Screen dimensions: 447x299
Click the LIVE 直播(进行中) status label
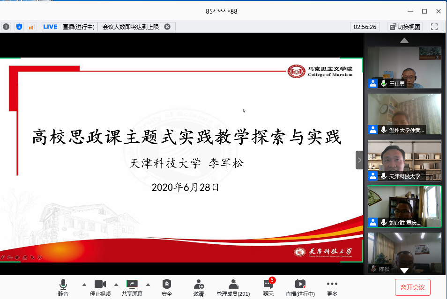pyautogui.click(x=69, y=27)
